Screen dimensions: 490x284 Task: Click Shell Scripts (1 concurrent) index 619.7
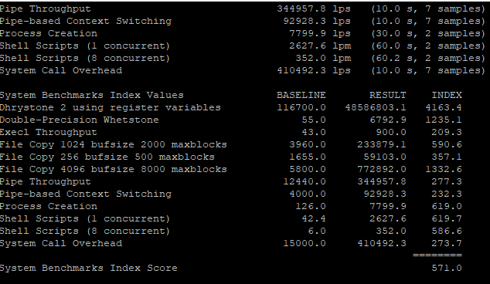coord(447,218)
